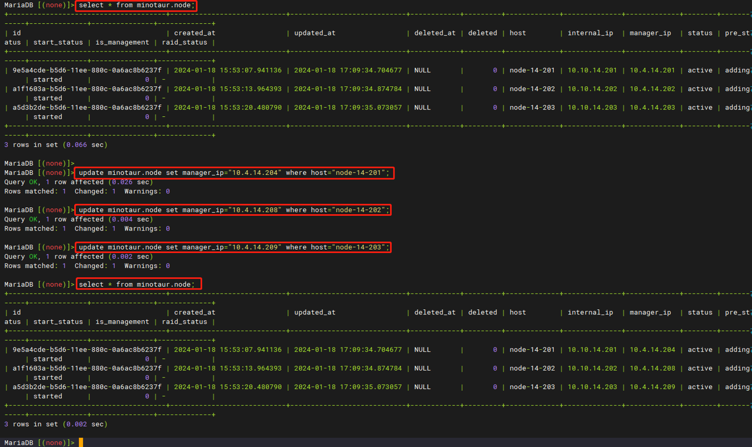The image size is (752, 447).
Task: Click manager_ip 10.4.14.202 in first result
Action: (652, 89)
